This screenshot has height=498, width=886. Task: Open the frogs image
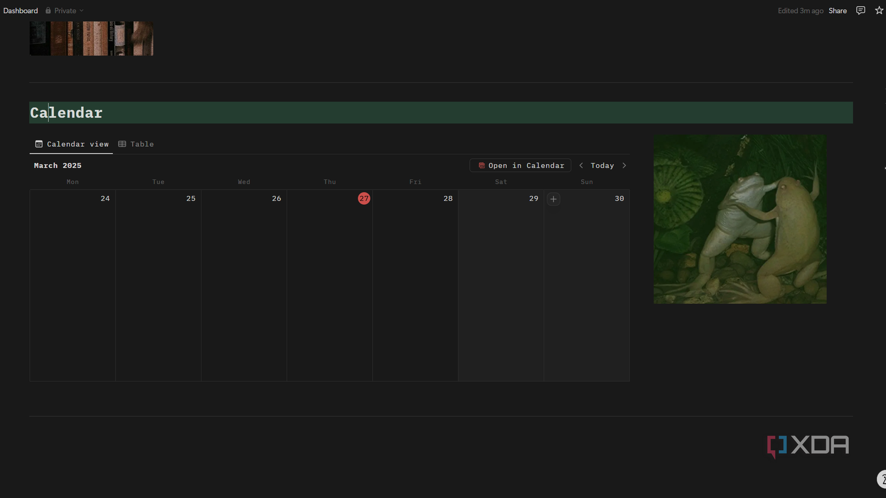[740, 219]
